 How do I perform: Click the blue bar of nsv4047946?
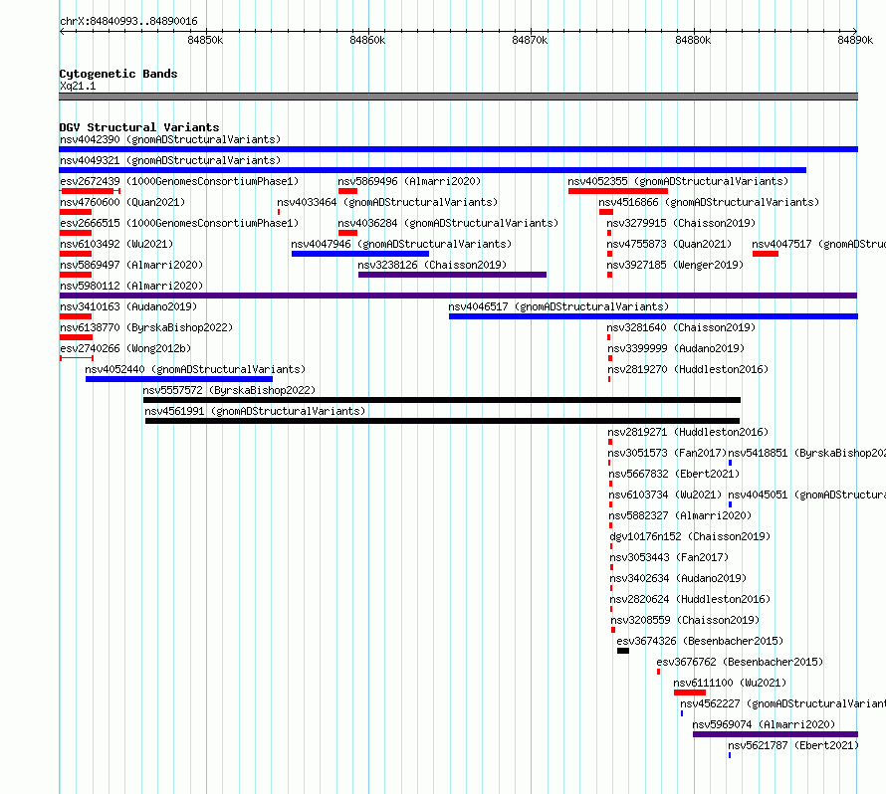(x=360, y=254)
